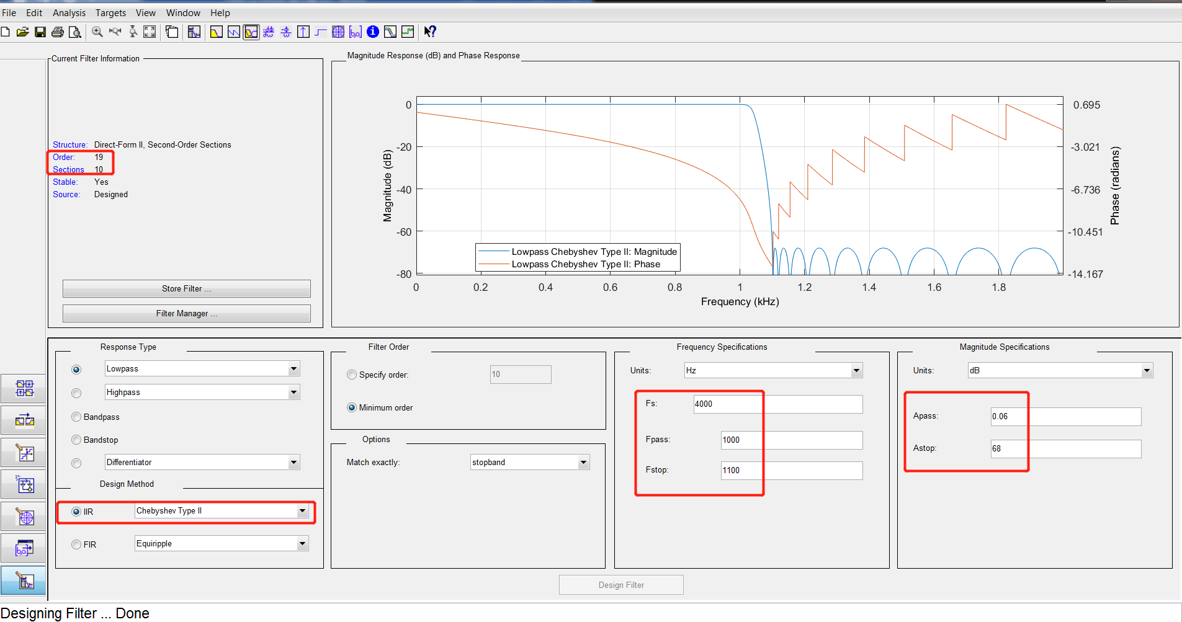
Task: Click the Fpass frequency input field
Action: pyautogui.click(x=791, y=440)
